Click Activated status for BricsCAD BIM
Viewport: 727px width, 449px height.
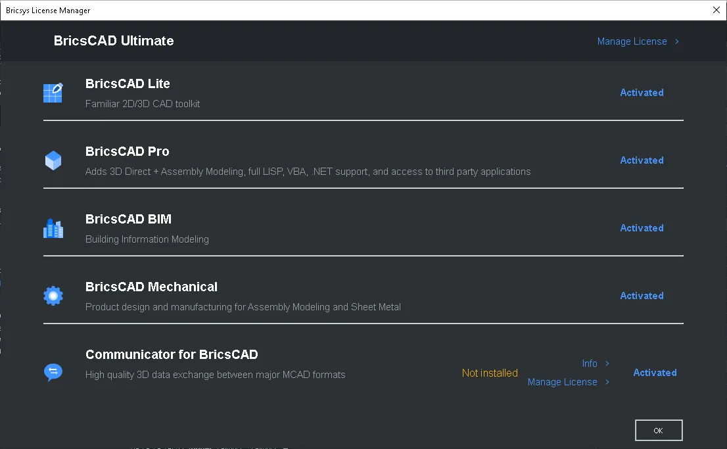[x=642, y=228]
